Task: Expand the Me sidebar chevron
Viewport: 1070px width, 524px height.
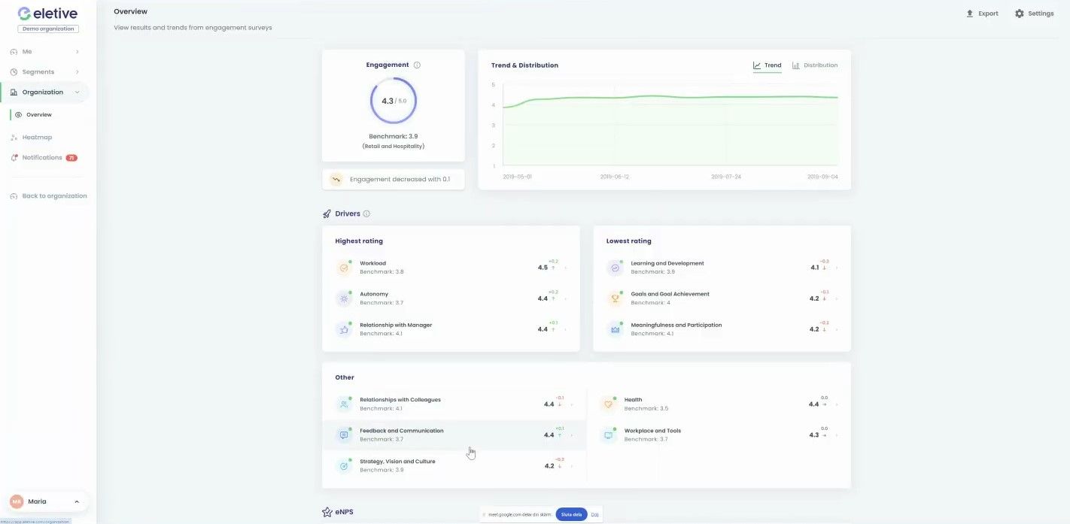Action: coord(77,52)
